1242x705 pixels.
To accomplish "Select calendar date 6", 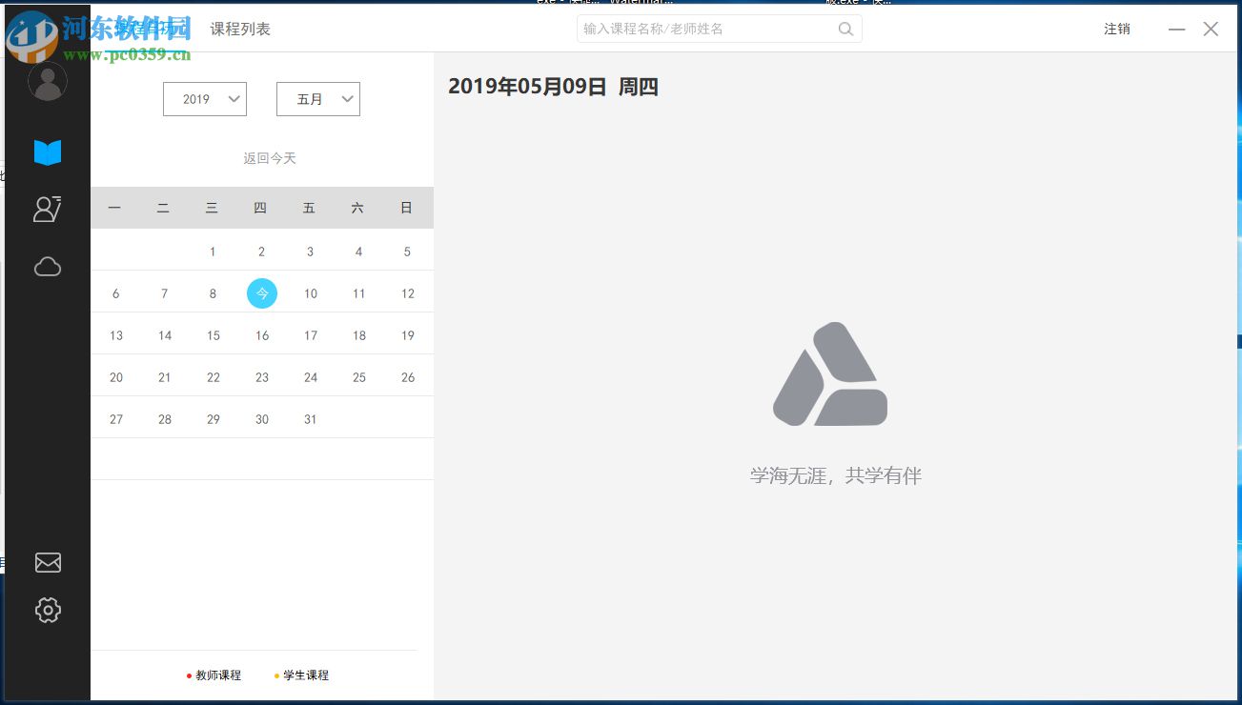I will (116, 293).
